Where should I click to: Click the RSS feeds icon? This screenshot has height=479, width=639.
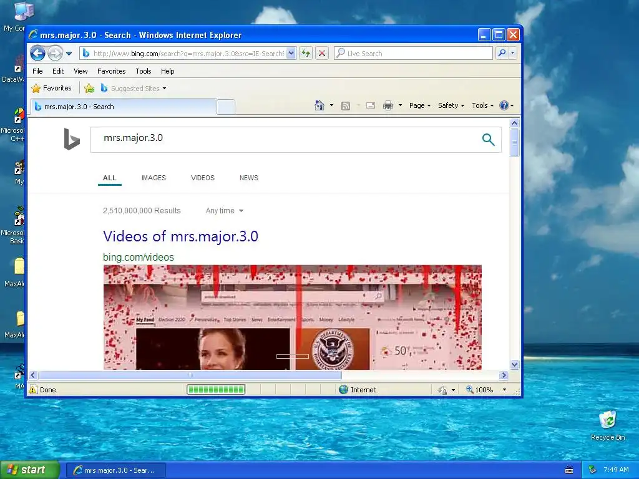[346, 106]
